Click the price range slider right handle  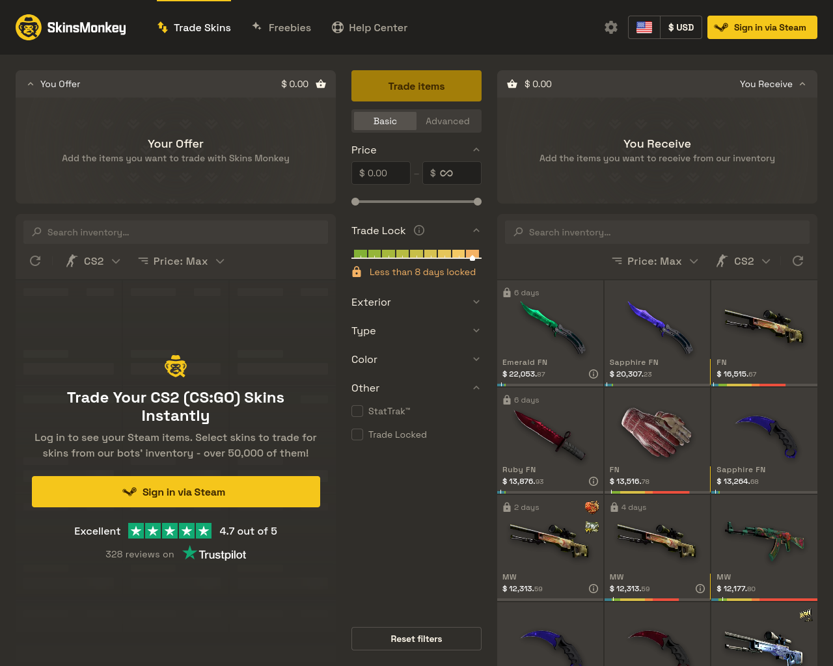tap(478, 202)
